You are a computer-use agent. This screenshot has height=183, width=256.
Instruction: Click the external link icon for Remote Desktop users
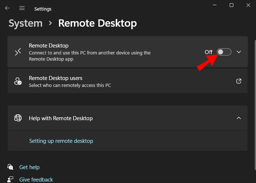[239, 81]
